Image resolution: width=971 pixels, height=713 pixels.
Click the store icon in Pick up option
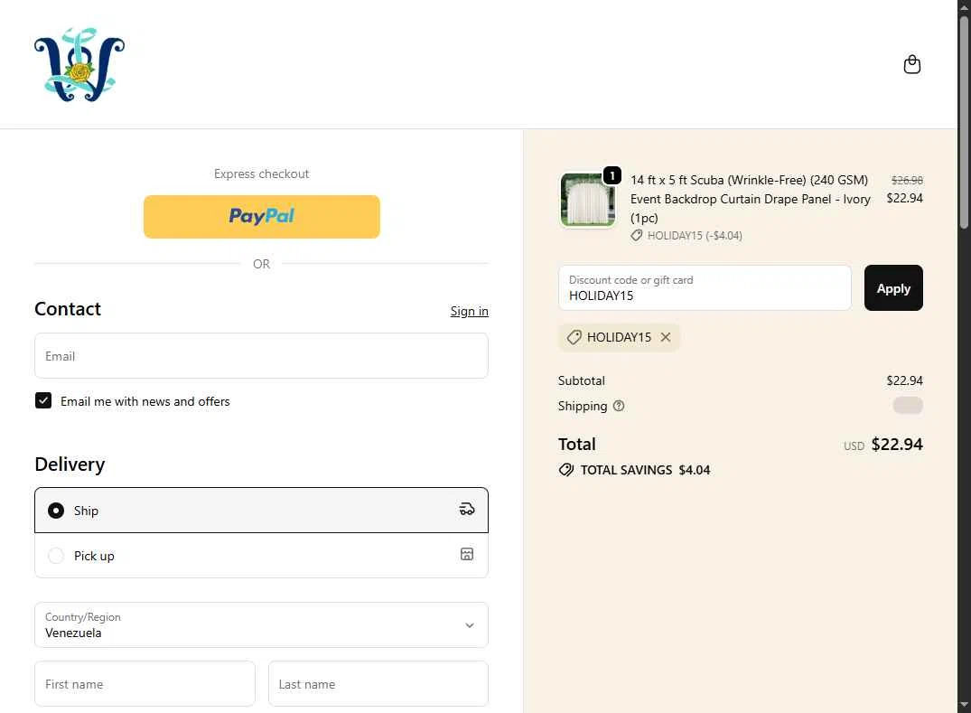466,555
